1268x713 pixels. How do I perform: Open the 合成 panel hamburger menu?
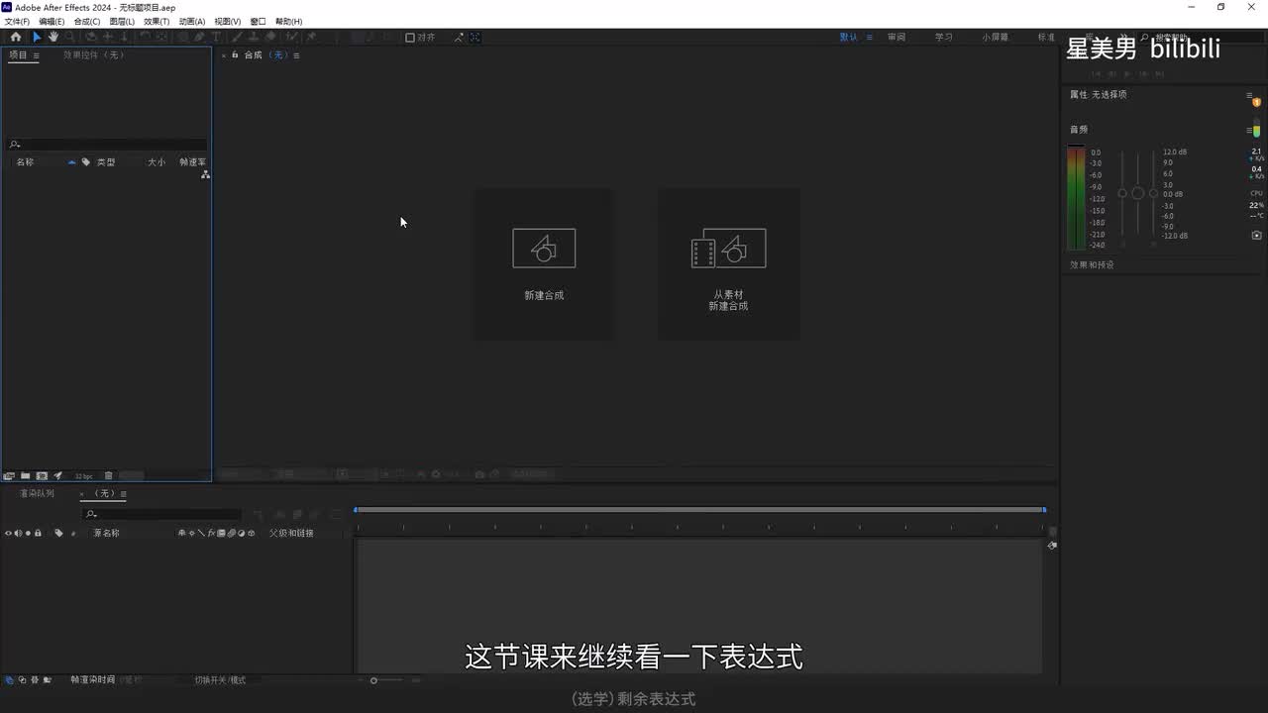(296, 55)
